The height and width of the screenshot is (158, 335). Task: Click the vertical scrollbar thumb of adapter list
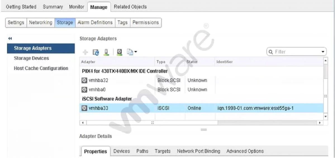tap(326, 96)
